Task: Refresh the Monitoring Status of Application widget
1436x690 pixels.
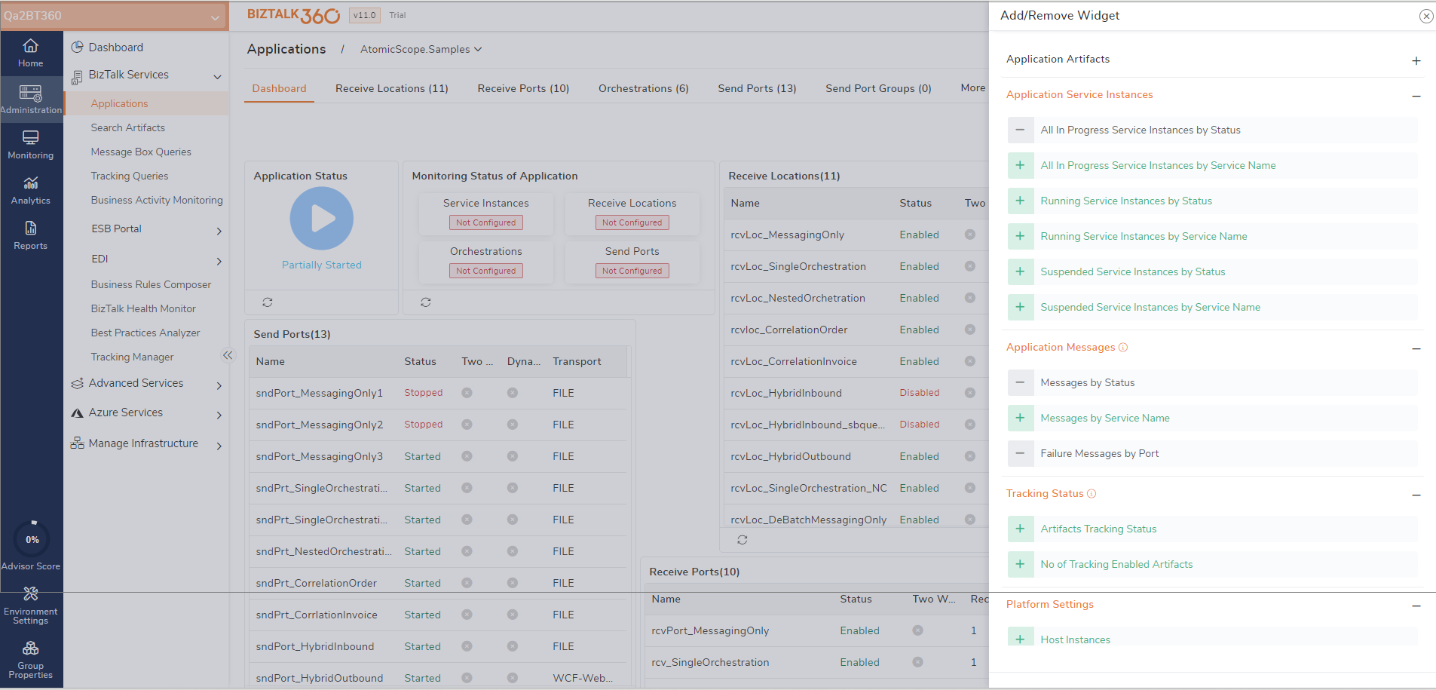Action: click(x=426, y=302)
